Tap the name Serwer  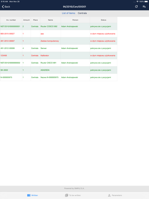[43, 48]
